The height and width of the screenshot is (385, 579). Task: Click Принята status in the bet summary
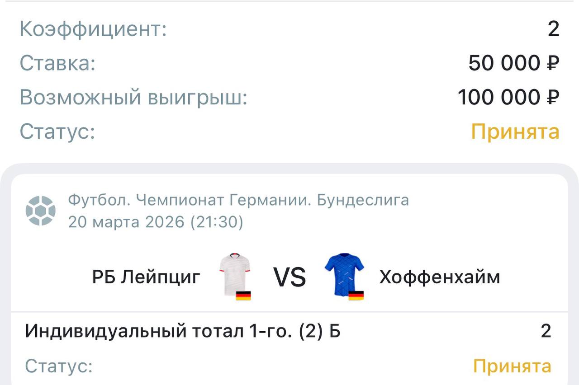click(515, 132)
